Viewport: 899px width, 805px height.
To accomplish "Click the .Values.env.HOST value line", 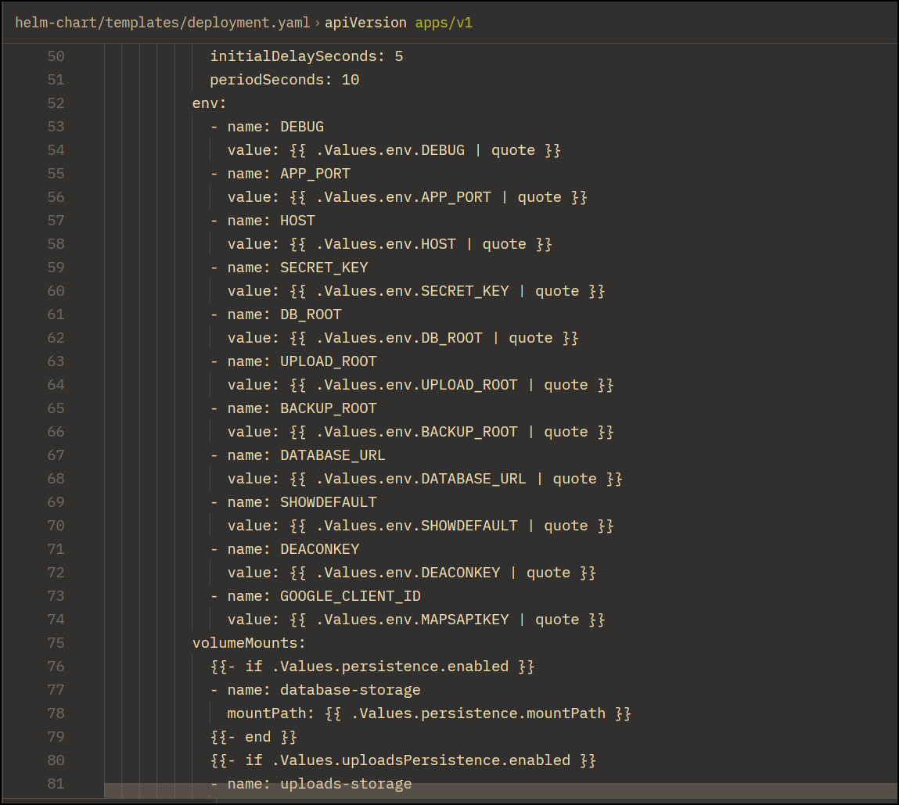I will coord(390,244).
